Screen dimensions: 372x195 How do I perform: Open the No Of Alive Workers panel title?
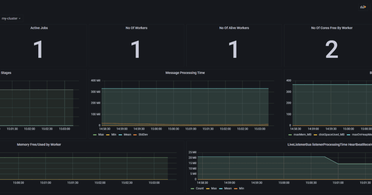(234, 28)
